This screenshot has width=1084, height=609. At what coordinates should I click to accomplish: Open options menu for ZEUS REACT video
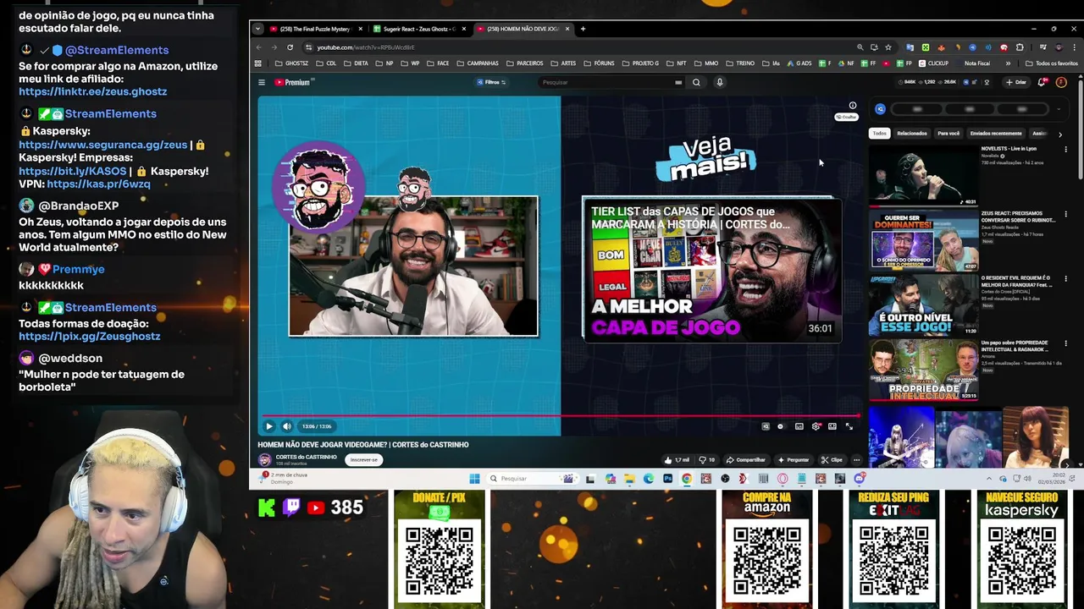pos(1065,214)
